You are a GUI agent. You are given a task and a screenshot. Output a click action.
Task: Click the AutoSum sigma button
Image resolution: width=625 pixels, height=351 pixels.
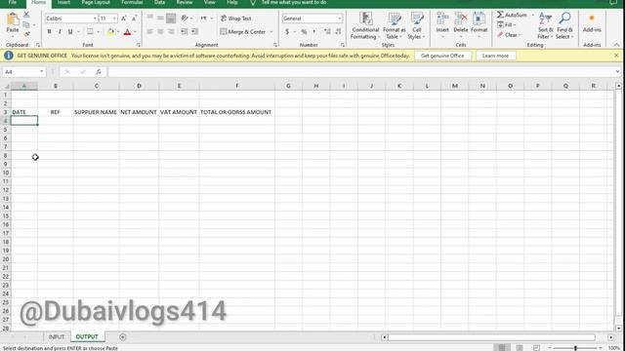[x=512, y=15]
